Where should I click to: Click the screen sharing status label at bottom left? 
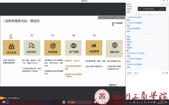(13, 98)
